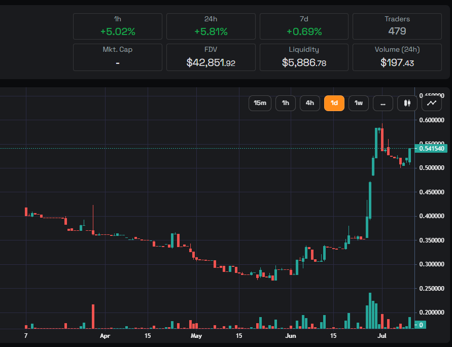Click the 1h price change card
The height and width of the screenshot is (347, 452).
pyautogui.click(x=118, y=26)
